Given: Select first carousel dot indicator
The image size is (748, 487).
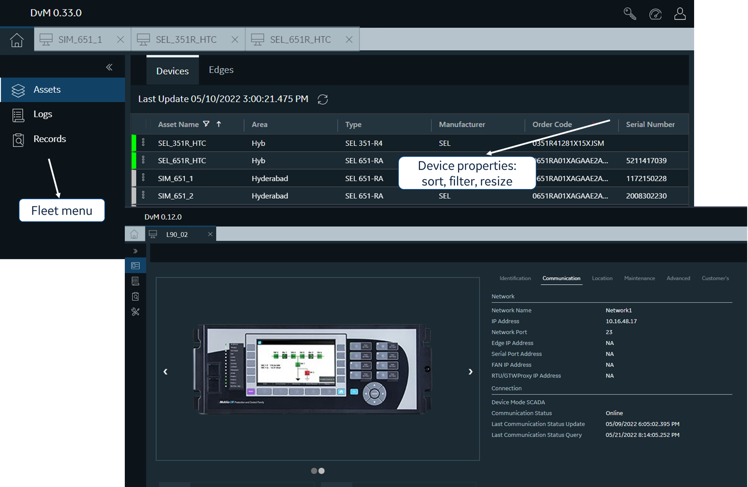Looking at the screenshot, I should click(x=314, y=471).
